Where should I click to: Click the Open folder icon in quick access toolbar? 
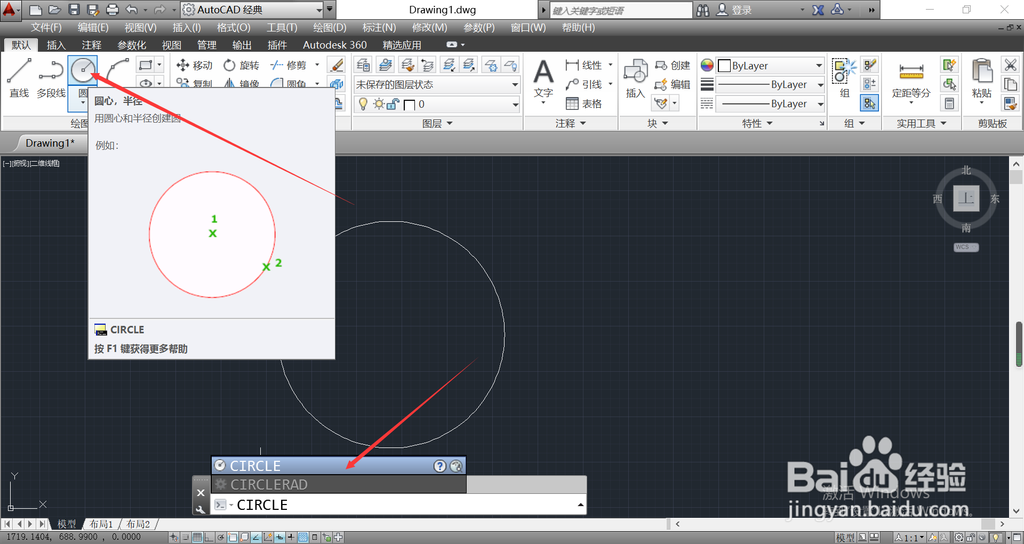point(55,10)
